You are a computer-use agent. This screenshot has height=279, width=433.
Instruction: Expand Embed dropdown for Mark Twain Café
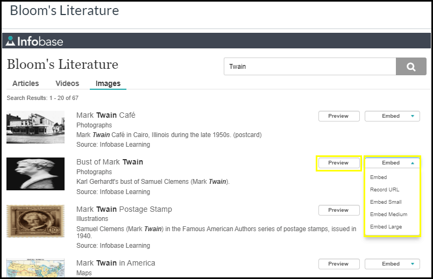coord(392,116)
